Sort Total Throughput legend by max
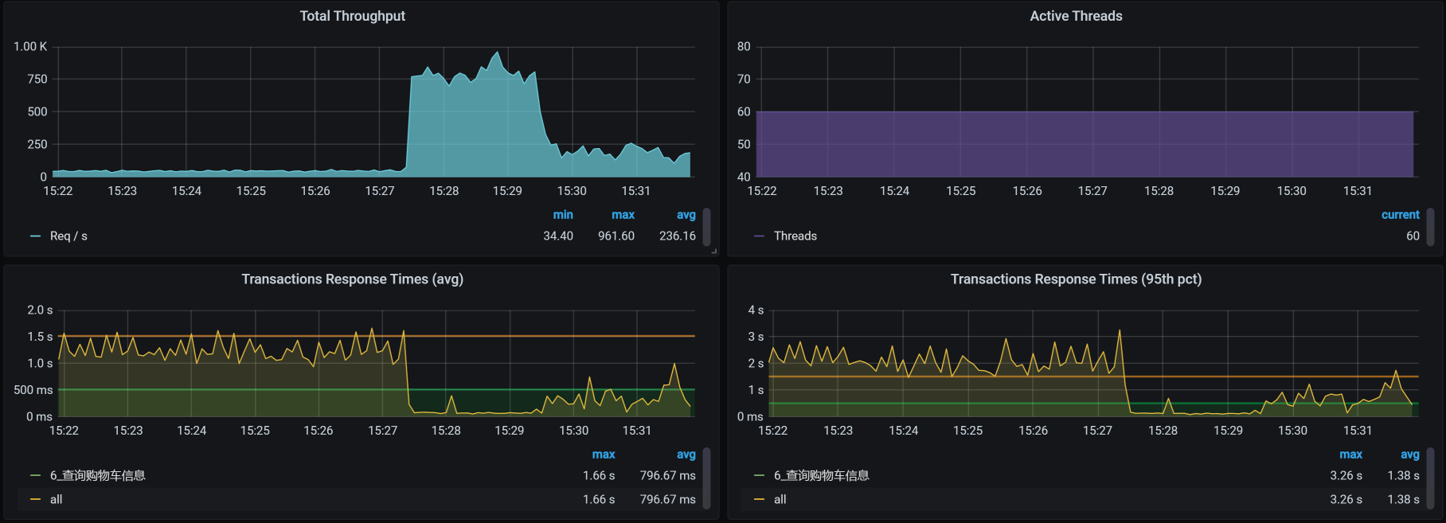 (623, 215)
